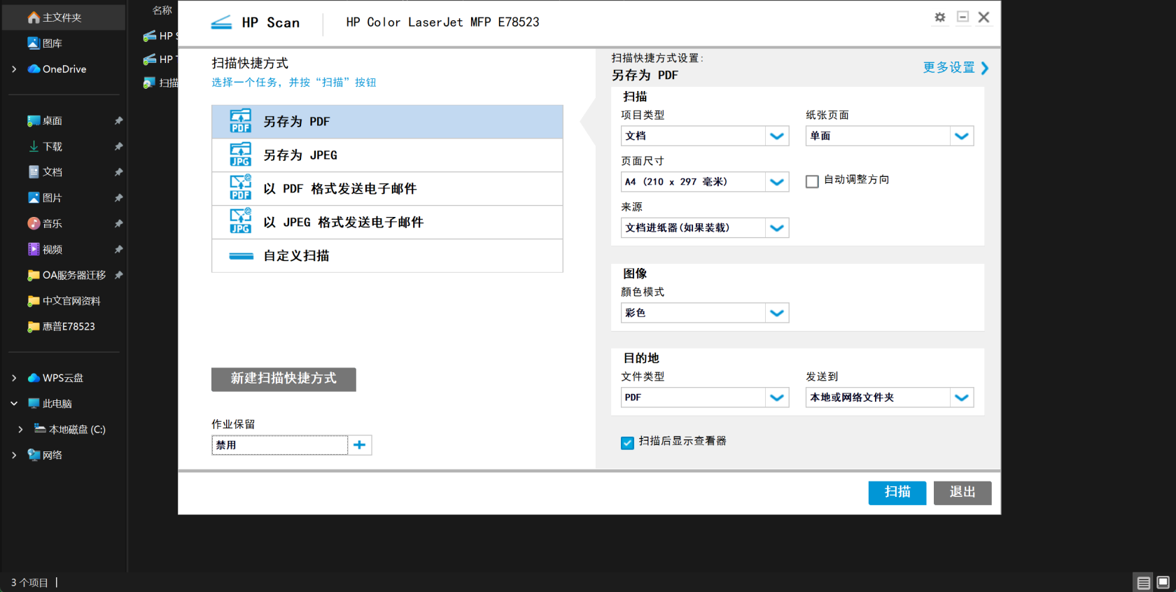1176x592 pixels.
Task: Select the 自定义扫描 shortcut
Action: [x=387, y=256]
